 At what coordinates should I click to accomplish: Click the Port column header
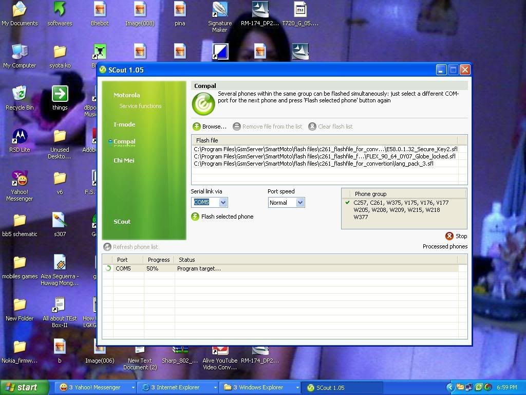point(128,260)
